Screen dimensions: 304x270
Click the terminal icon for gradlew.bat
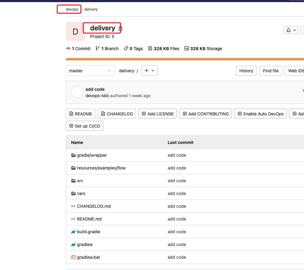[x=73, y=257]
